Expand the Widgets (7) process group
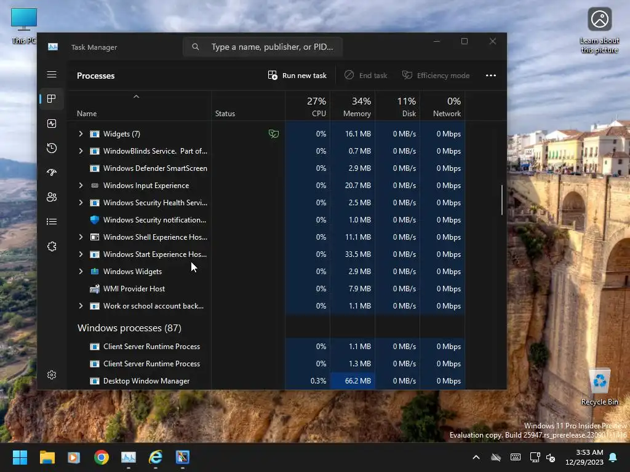 click(81, 133)
